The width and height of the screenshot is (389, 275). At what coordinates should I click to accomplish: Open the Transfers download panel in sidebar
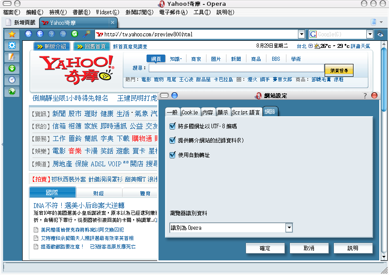(x=12, y=68)
